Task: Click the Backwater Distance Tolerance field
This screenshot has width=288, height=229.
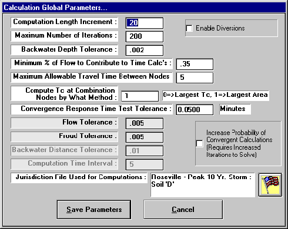Action: tap(145, 151)
